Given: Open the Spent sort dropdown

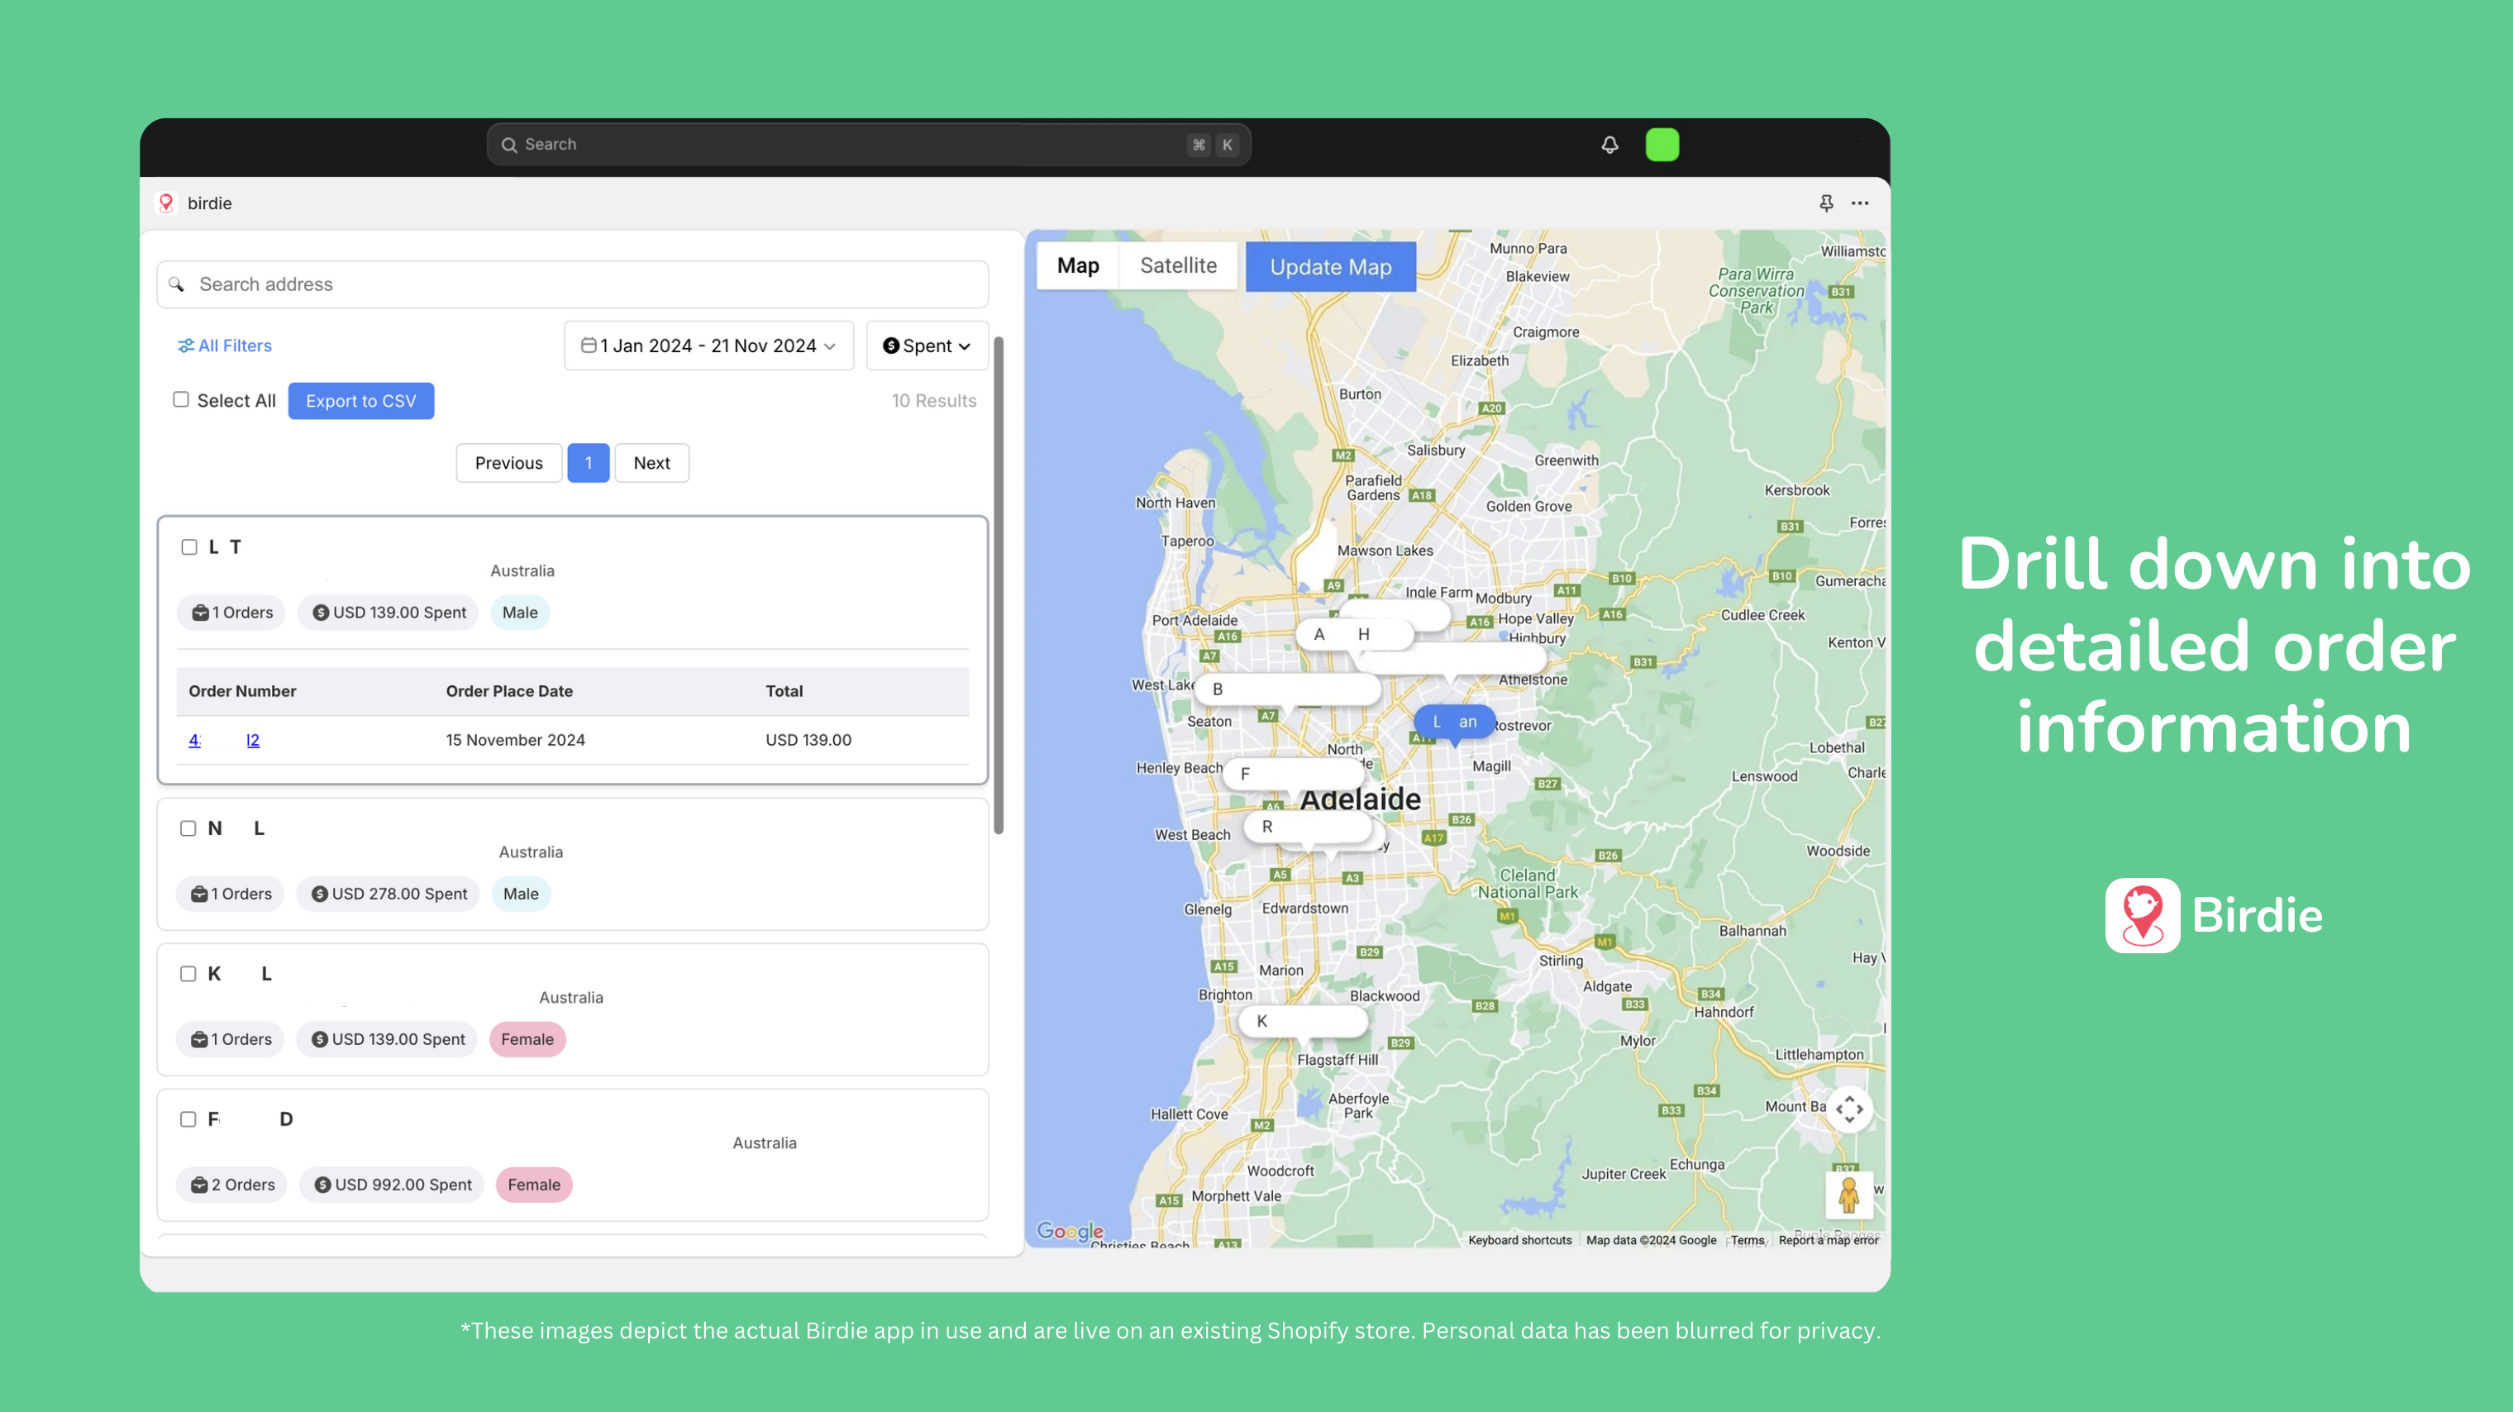Looking at the screenshot, I should (927, 346).
